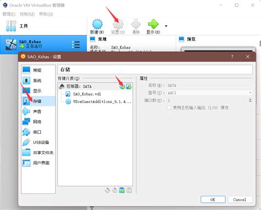Click the hard disk icon beside SAO_Kshas.vdi

click(x=68, y=94)
